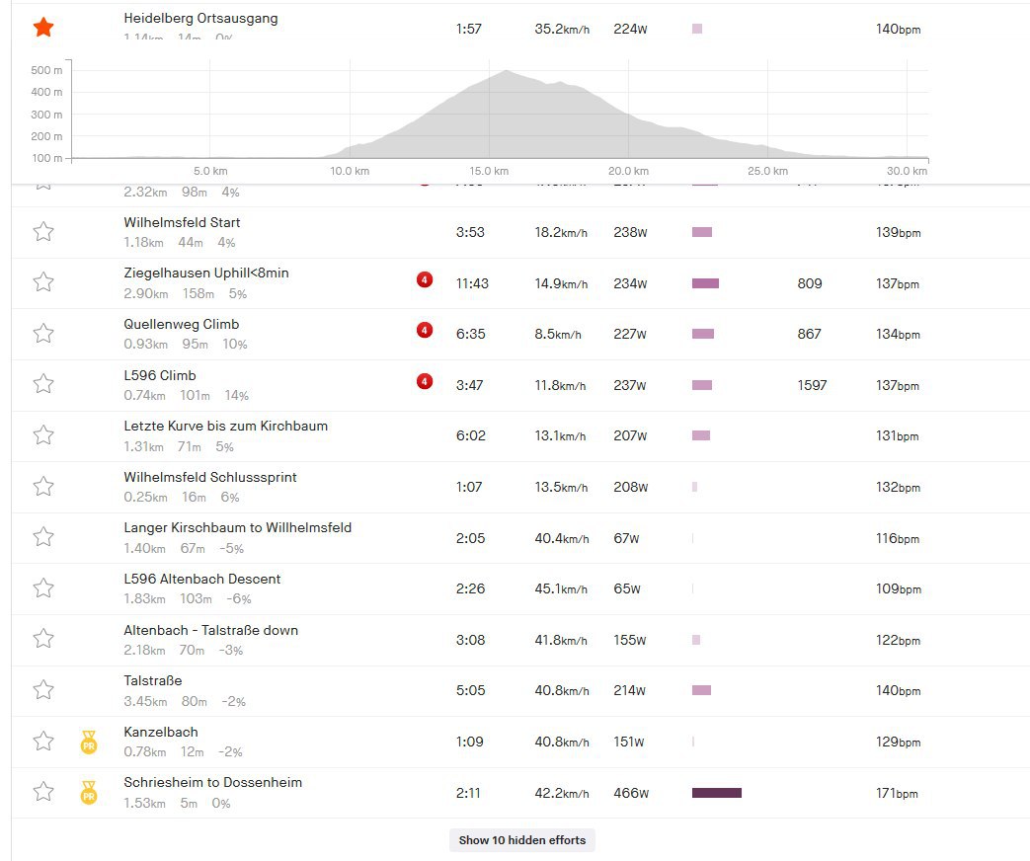Open the L596 Altenbach Descent segment
This screenshot has height=861, width=1030.
[201, 579]
